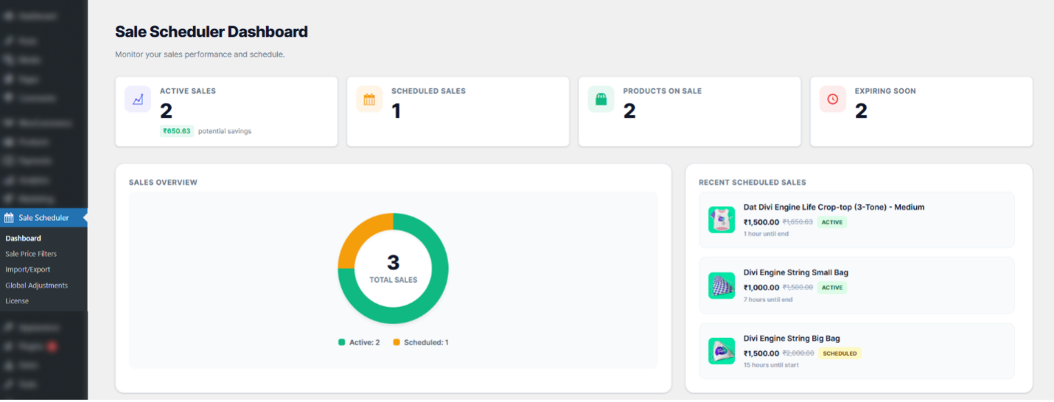Click the 'EXPIRING SOON' card title
This screenshot has width=1054, height=402.
pos(885,91)
